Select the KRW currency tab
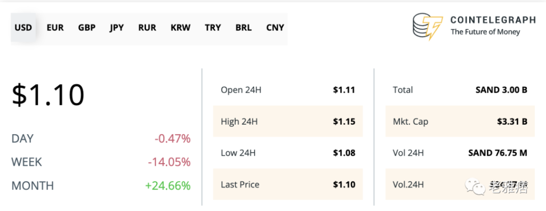The width and height of the screenshot is (546, 211). click(x=181, y=28)
